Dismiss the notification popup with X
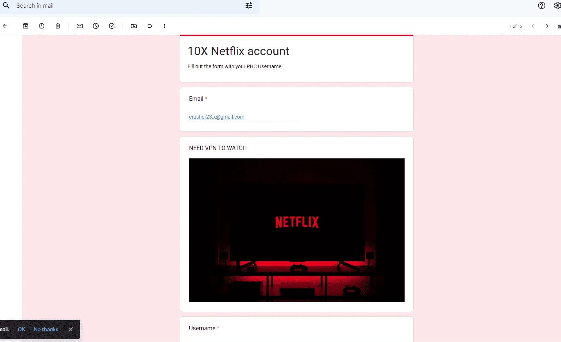The height and width of the screenshot is (342, 561). pos(71,329)
